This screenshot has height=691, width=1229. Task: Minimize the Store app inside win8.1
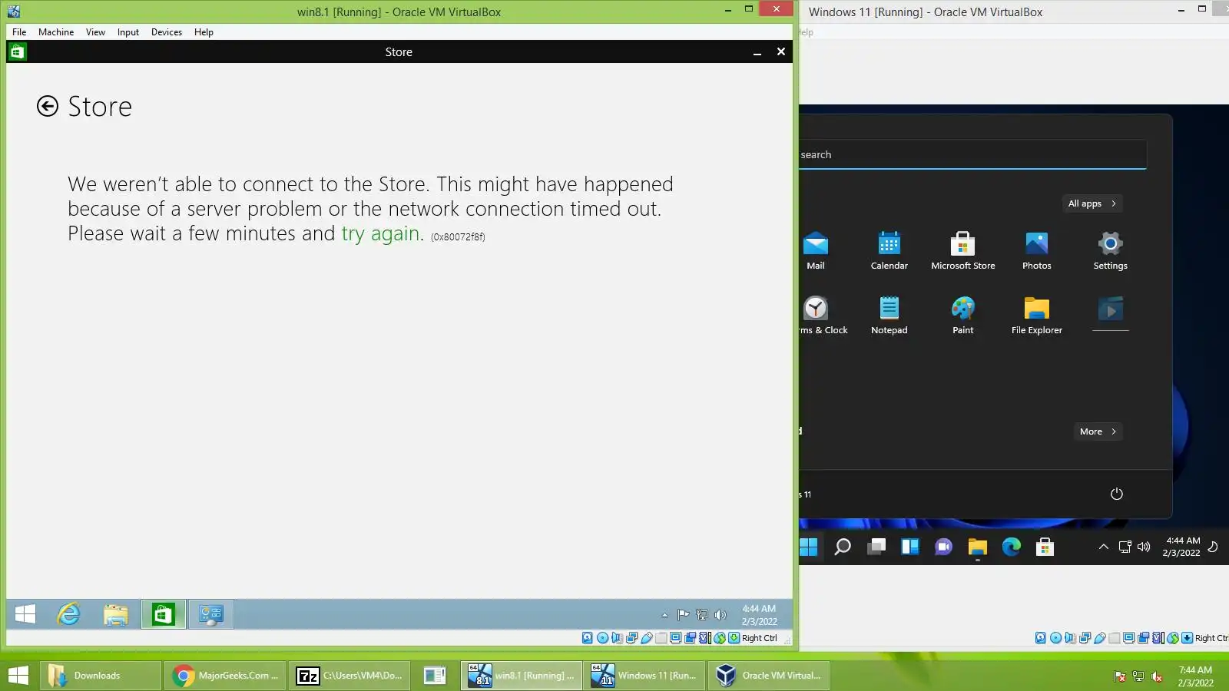[757, 52]
